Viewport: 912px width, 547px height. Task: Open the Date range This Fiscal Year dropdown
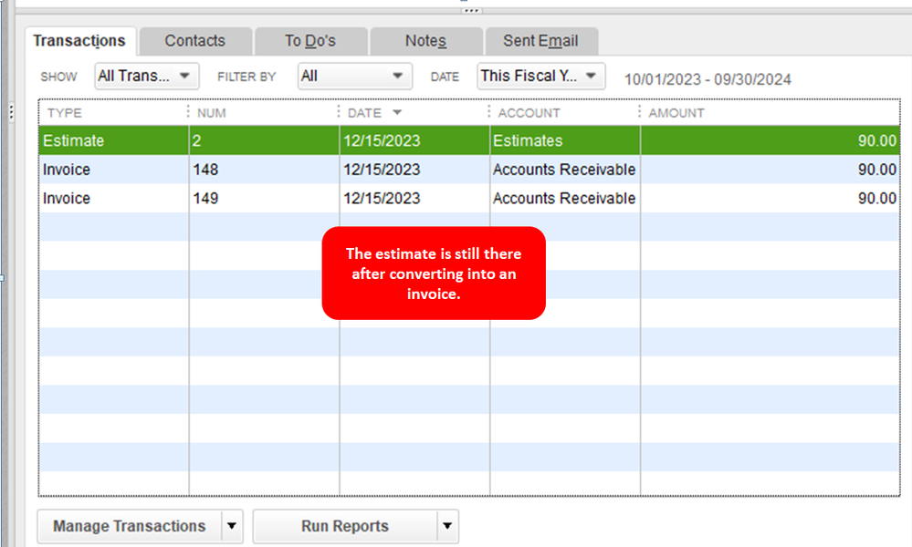pyautogui.click(x=540, y=76)
